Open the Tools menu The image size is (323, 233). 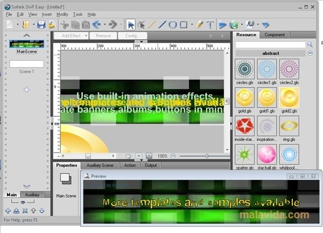pos(78,15)
